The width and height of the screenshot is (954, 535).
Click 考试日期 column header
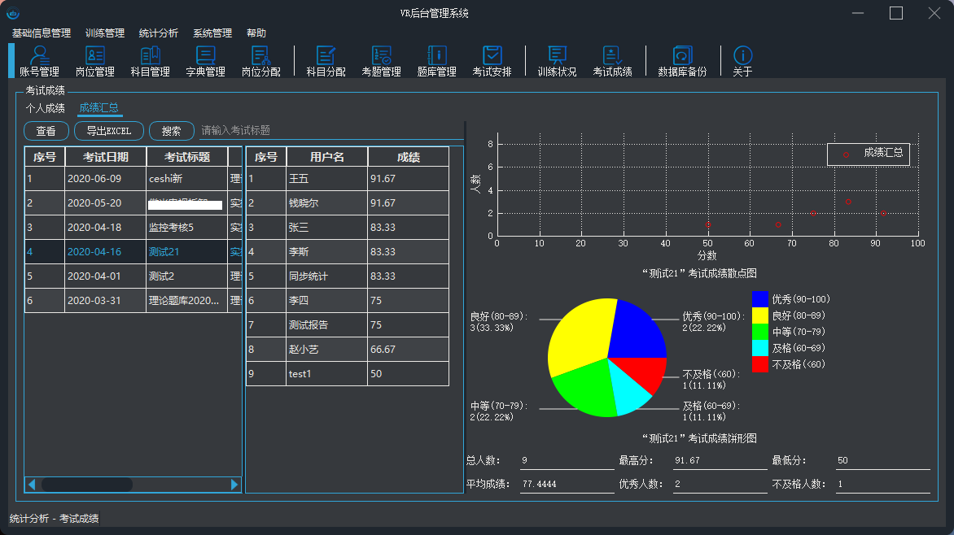click(105, 157)
